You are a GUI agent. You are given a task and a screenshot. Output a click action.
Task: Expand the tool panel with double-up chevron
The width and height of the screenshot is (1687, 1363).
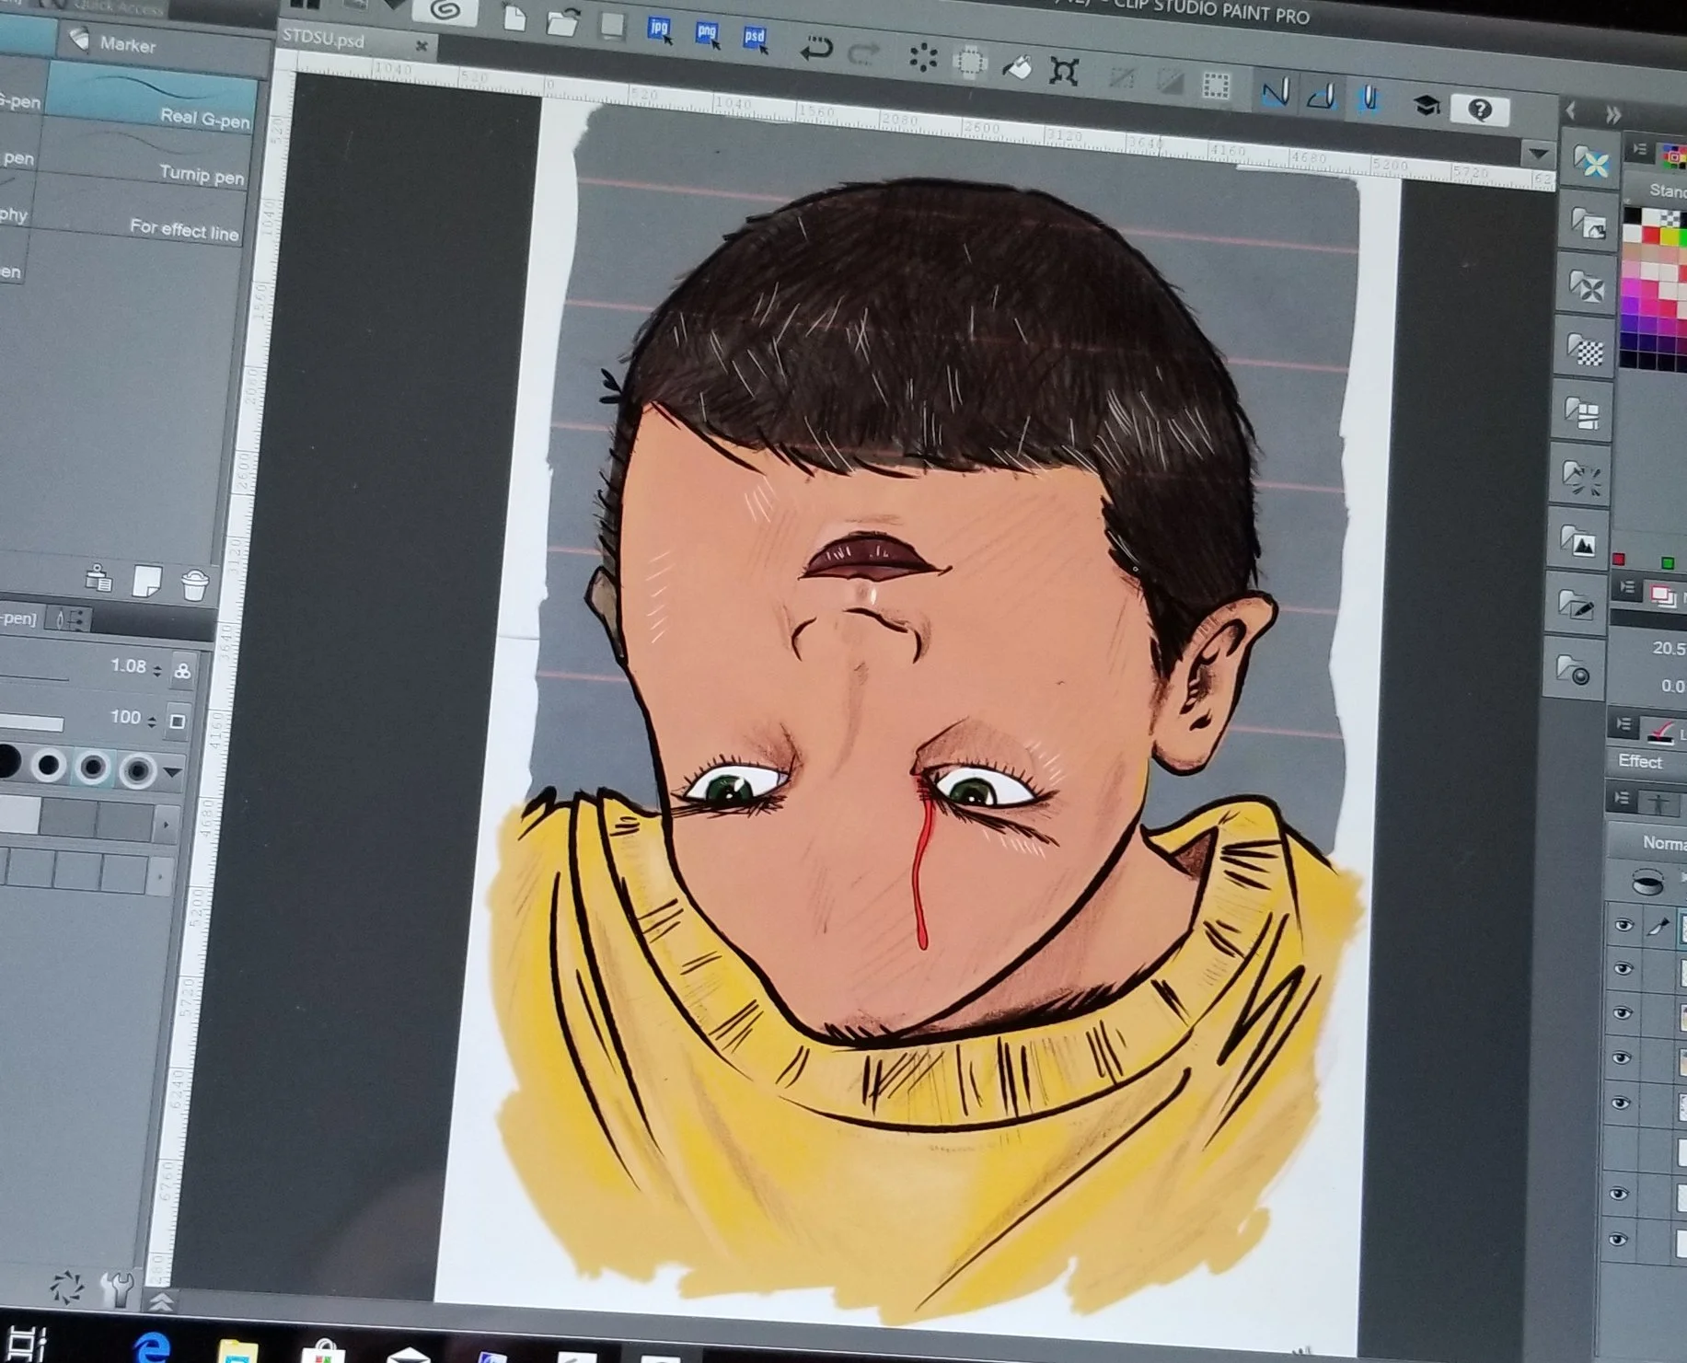coord(162,1300)
